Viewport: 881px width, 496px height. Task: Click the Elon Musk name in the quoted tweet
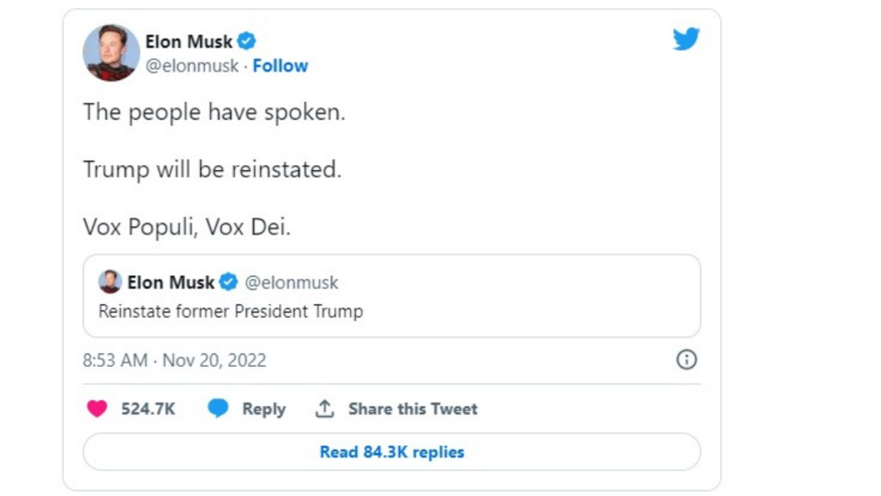pyautogui.click(x=170, y=282)
